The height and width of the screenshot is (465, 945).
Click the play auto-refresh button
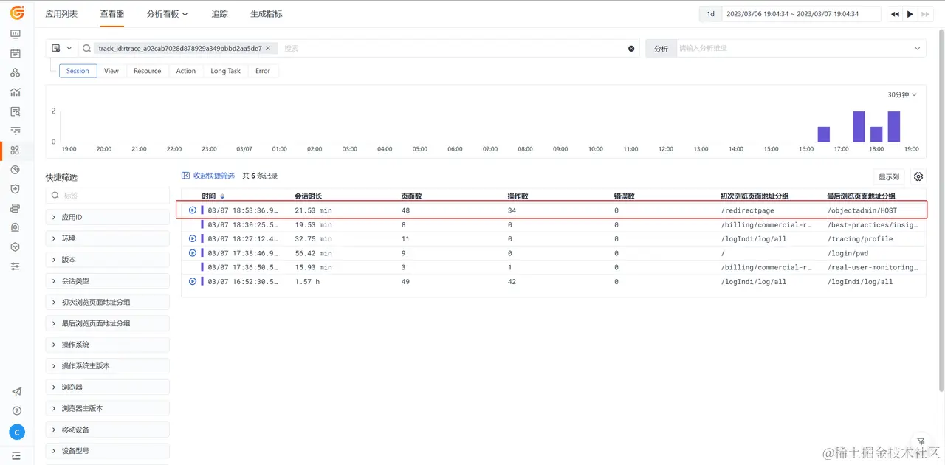point(910,14)
